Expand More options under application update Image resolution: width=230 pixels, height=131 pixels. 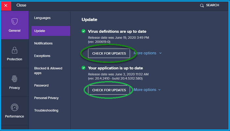147,90
